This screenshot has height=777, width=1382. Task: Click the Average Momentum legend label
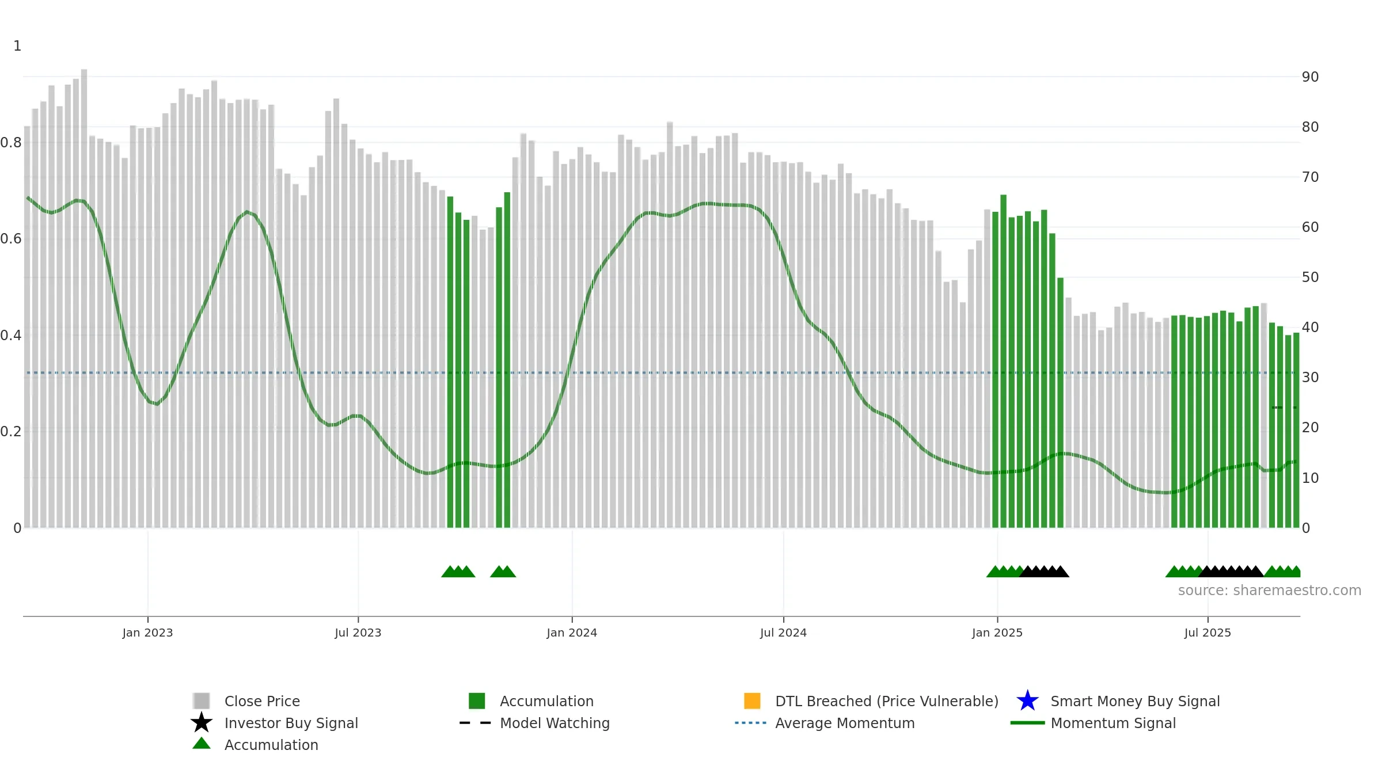click(x=845, y=723)
